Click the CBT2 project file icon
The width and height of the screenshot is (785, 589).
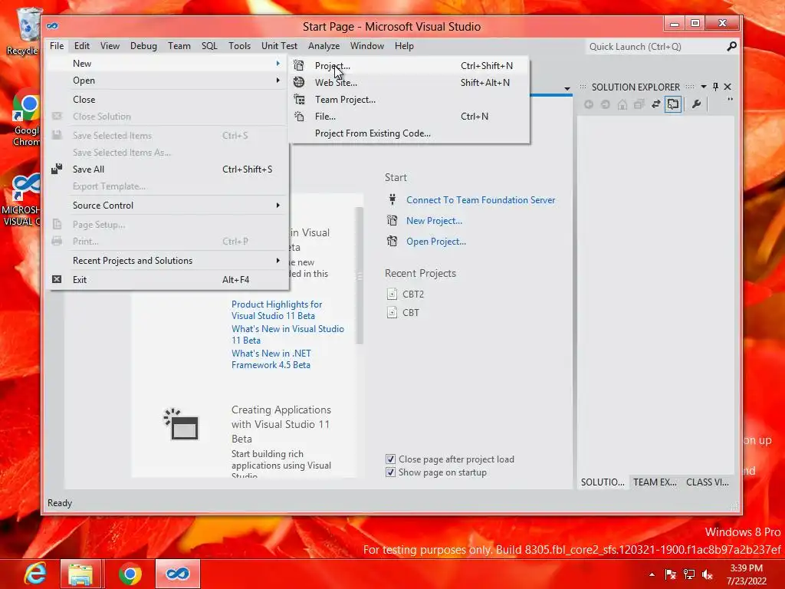tap(392, 294)
